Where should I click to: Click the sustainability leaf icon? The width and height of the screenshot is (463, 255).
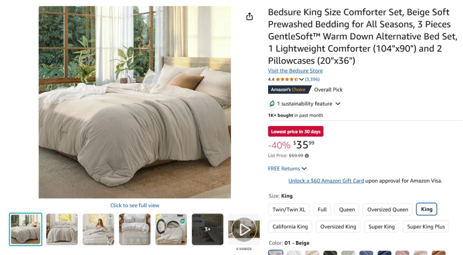pos(272,104)
